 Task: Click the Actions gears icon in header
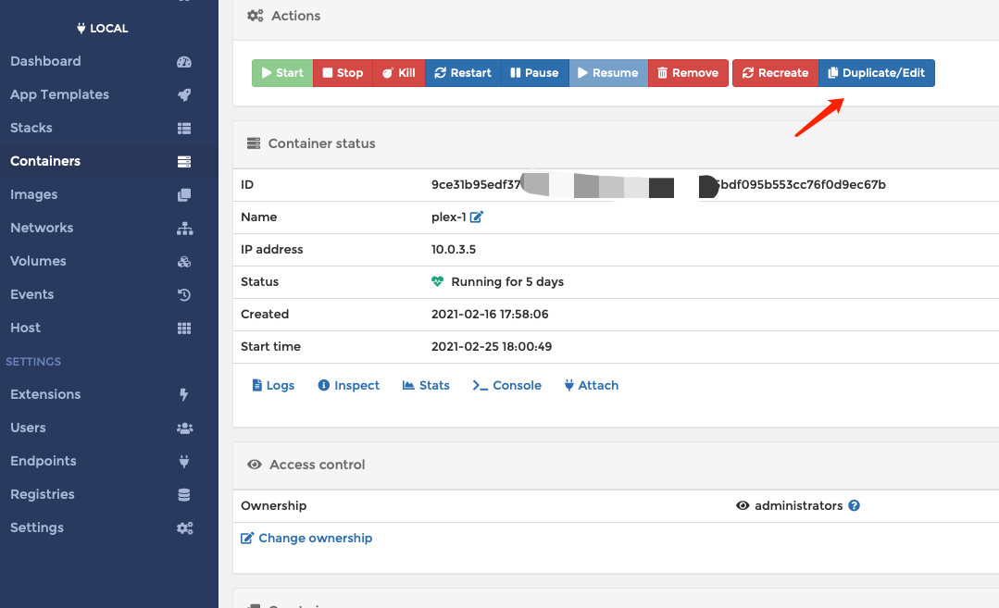tap(256, 16)
